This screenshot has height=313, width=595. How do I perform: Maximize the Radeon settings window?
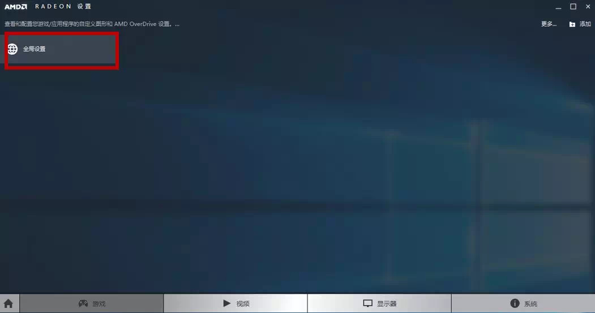pos(573,6)
